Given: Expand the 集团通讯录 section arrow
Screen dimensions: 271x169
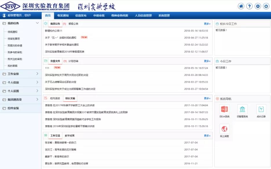Looking at the screenshot, I should pos(37,99).
